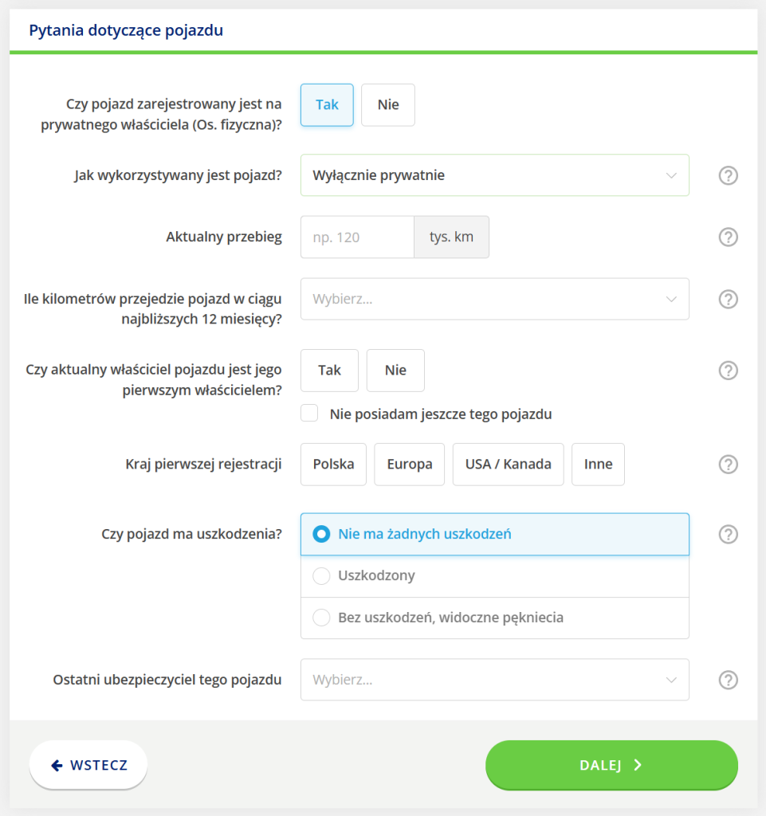Click 'Nie' for private owner registration

(x=388, y=105)
